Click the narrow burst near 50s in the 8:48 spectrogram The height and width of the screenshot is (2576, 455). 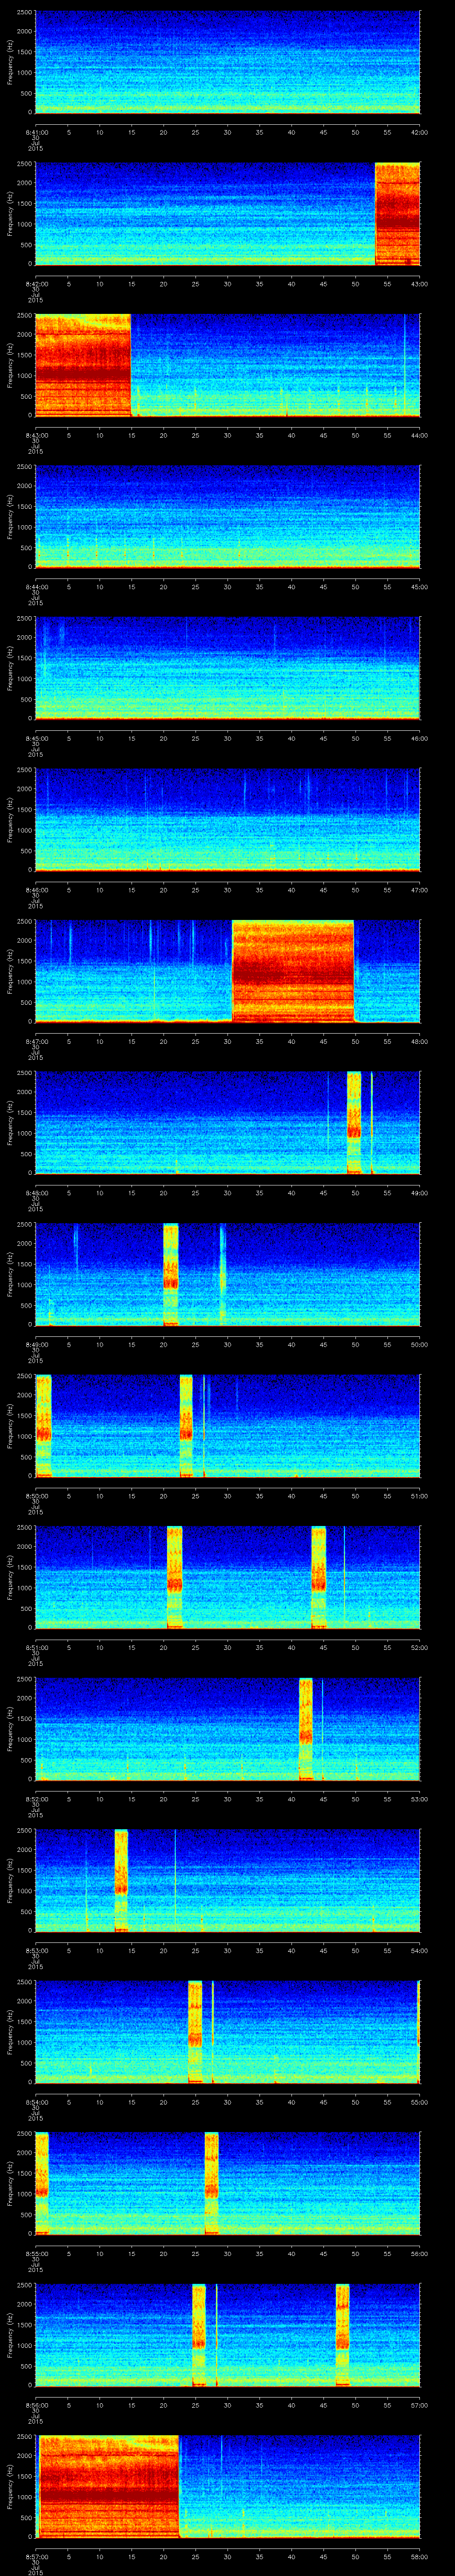[354, 1122]
